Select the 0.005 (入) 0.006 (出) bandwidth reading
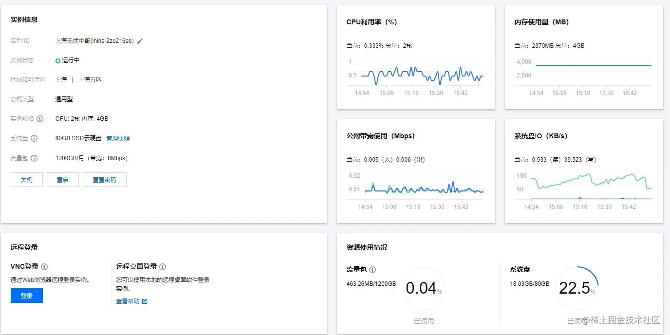The width and height of the screenshot is (670, 335). tap(395, 160)
